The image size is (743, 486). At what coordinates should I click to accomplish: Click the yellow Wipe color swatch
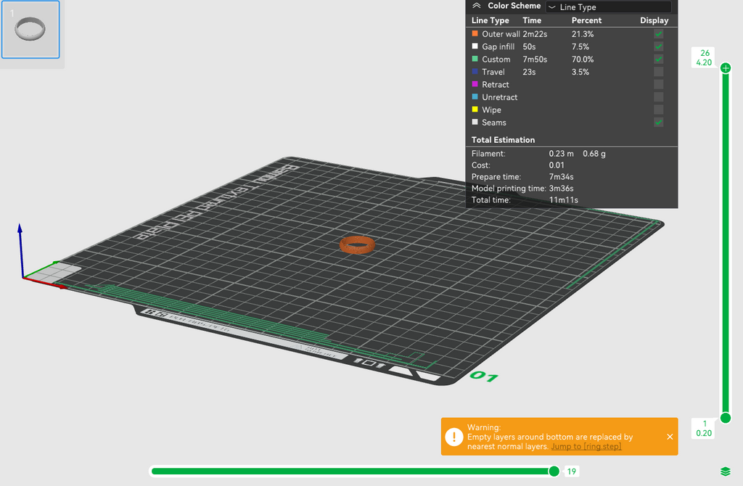point(475,110)
